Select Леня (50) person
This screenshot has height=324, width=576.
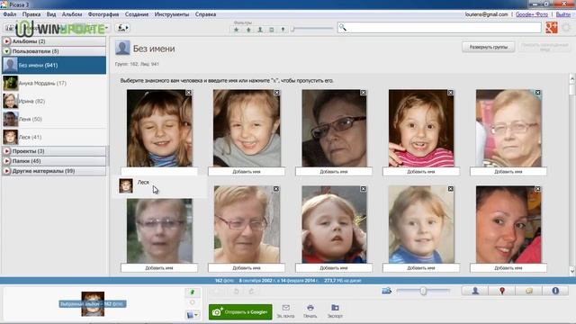click(x=54, y=119)
